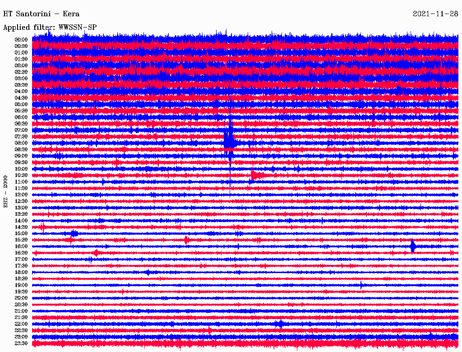The height and width of the screenshot is (352, 462).
Task: Select the 19:30 time label
Action: (21, 292)
